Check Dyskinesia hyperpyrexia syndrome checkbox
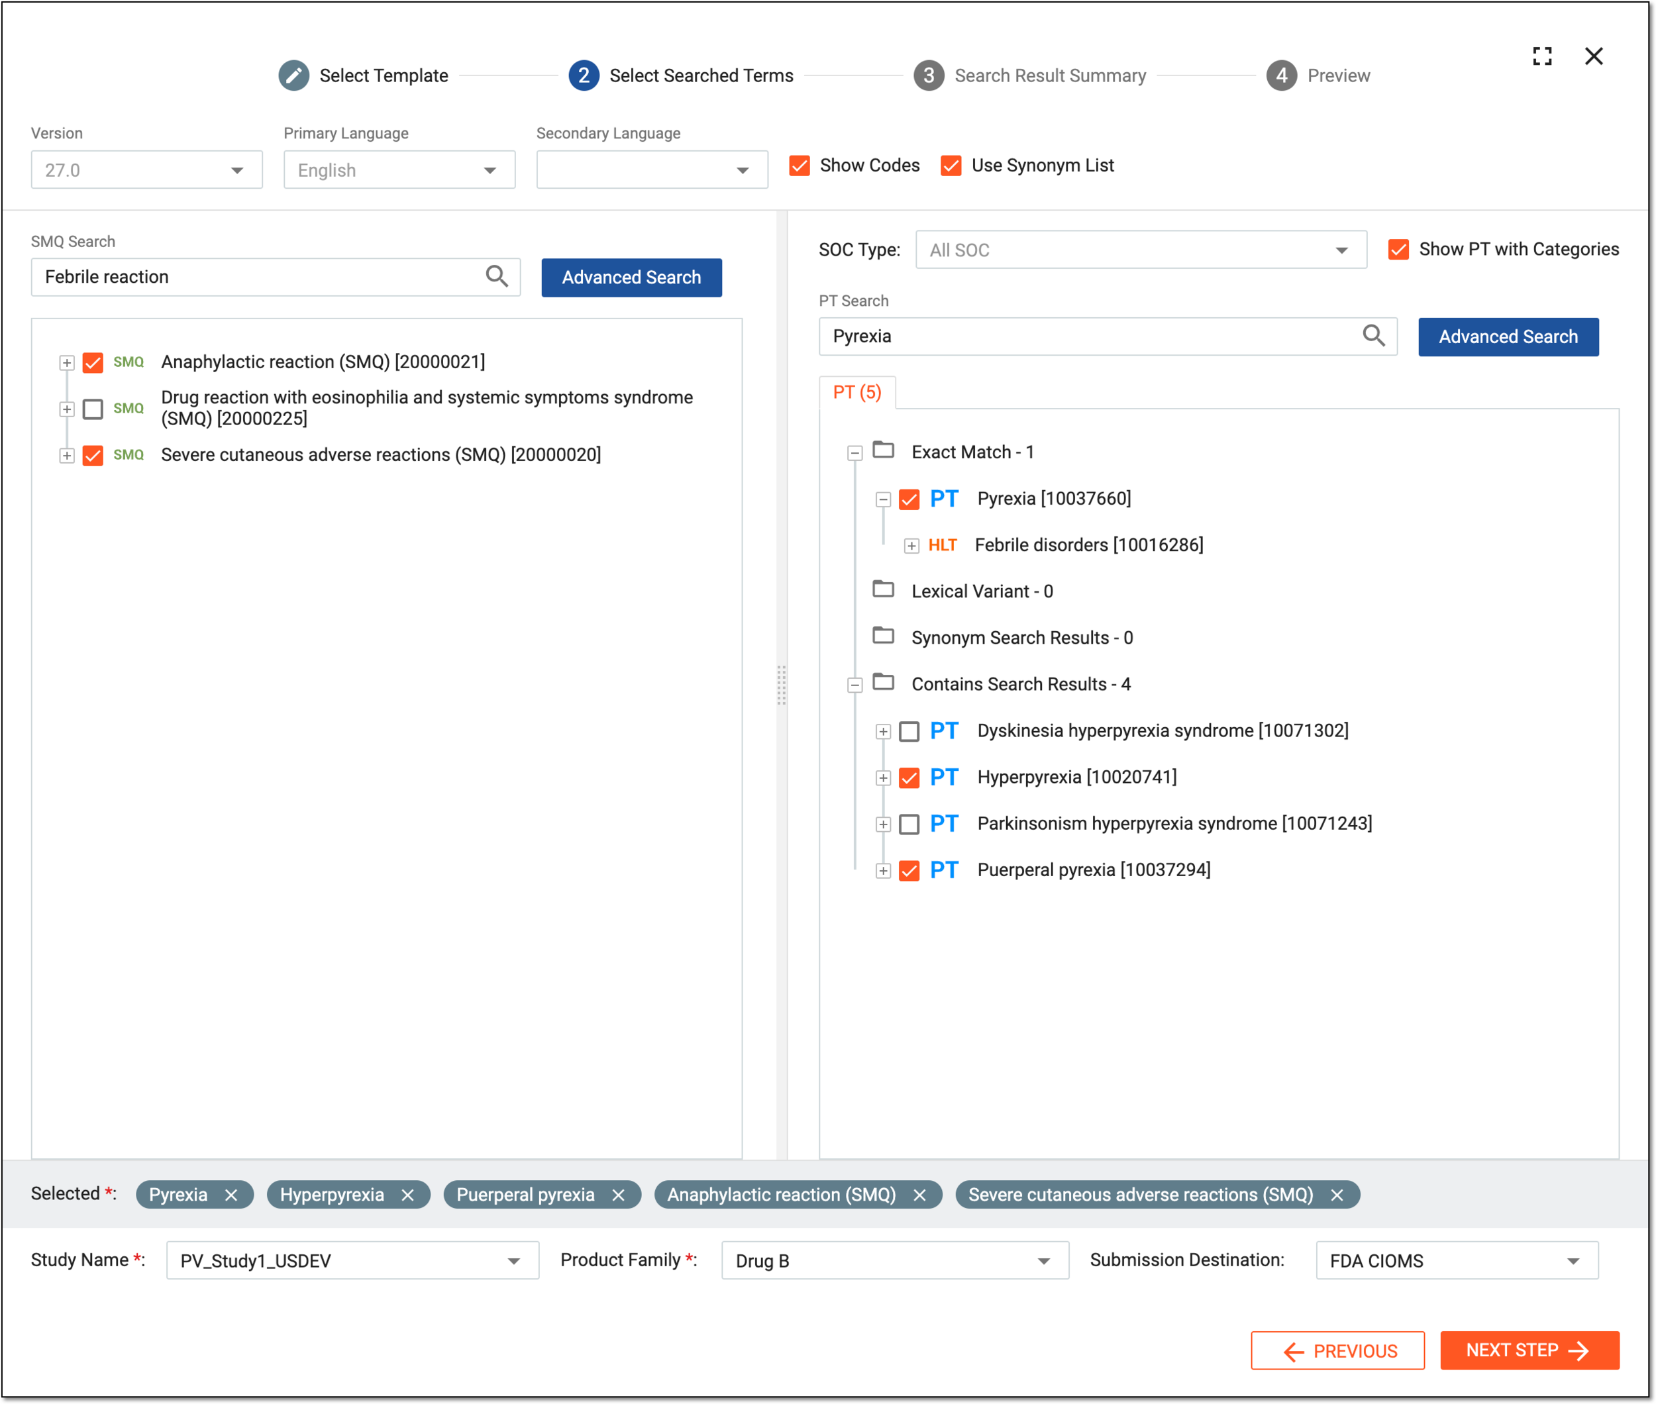This screenshot has width=1656, height=1404. 909,731
